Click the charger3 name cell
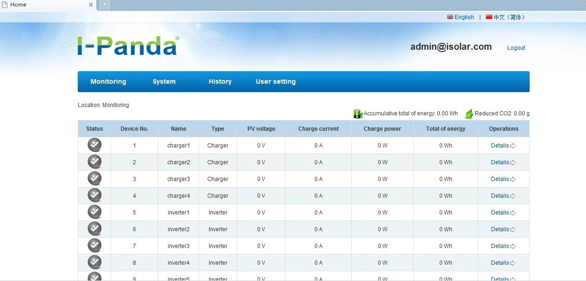Screen dimensions: 586x281 [178, 179]
